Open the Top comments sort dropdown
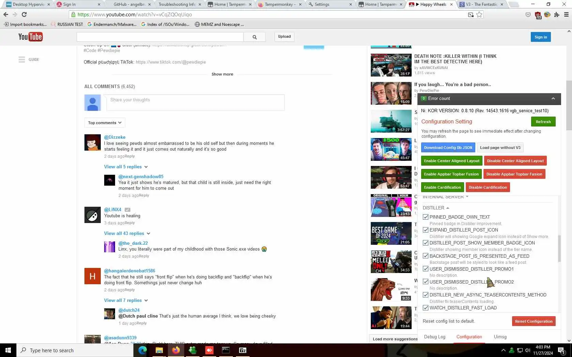Viewport: 572px width, 357px height. point(105,123)
